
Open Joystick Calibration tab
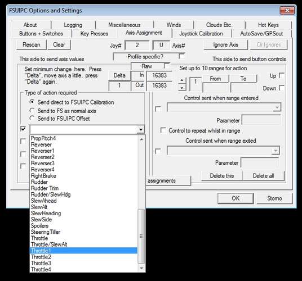click(201, 34)
